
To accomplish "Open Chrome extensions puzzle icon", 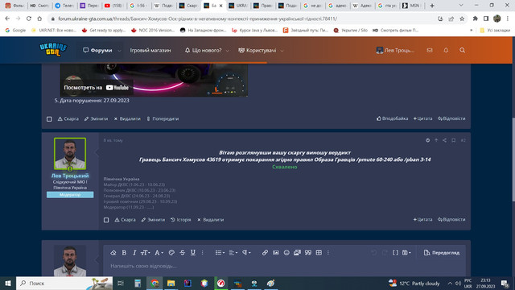I will 475,19.
